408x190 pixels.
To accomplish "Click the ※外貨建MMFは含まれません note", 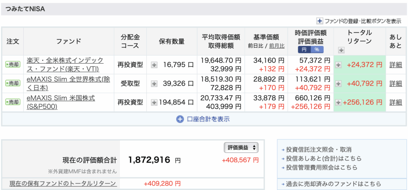I will (82, 172).
